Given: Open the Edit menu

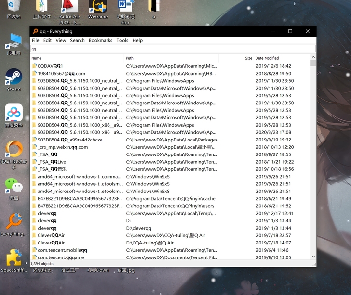Looking at the screenshot, I should (x=47, y=40).
